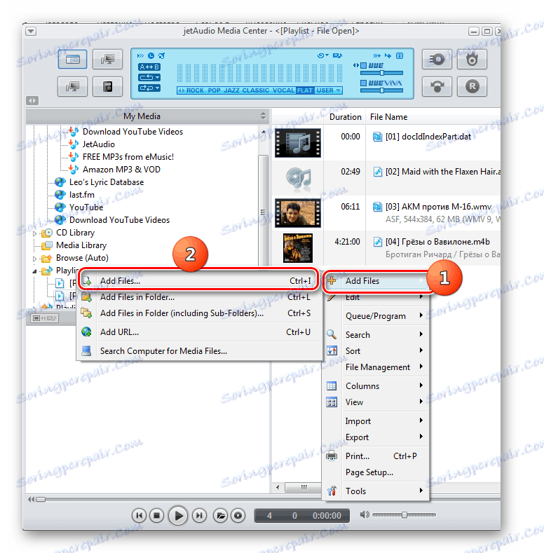This screenshot has width=544, height=553.
Task: Open Leo's Lyric Database item
Action: pyautogui.click(x=107, y=182)
